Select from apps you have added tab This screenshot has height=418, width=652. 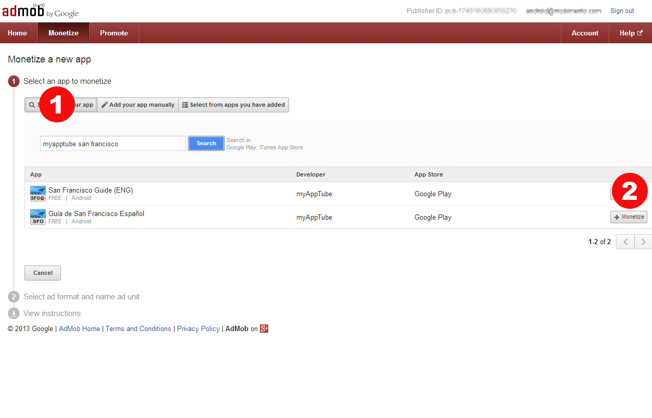[233, 105]
